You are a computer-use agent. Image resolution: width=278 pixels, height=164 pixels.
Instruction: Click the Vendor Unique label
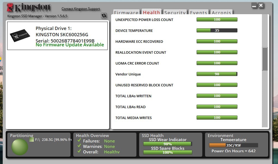(x=128, y=74)
